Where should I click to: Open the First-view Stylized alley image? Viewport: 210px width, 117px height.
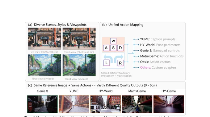tap(44, 65)
